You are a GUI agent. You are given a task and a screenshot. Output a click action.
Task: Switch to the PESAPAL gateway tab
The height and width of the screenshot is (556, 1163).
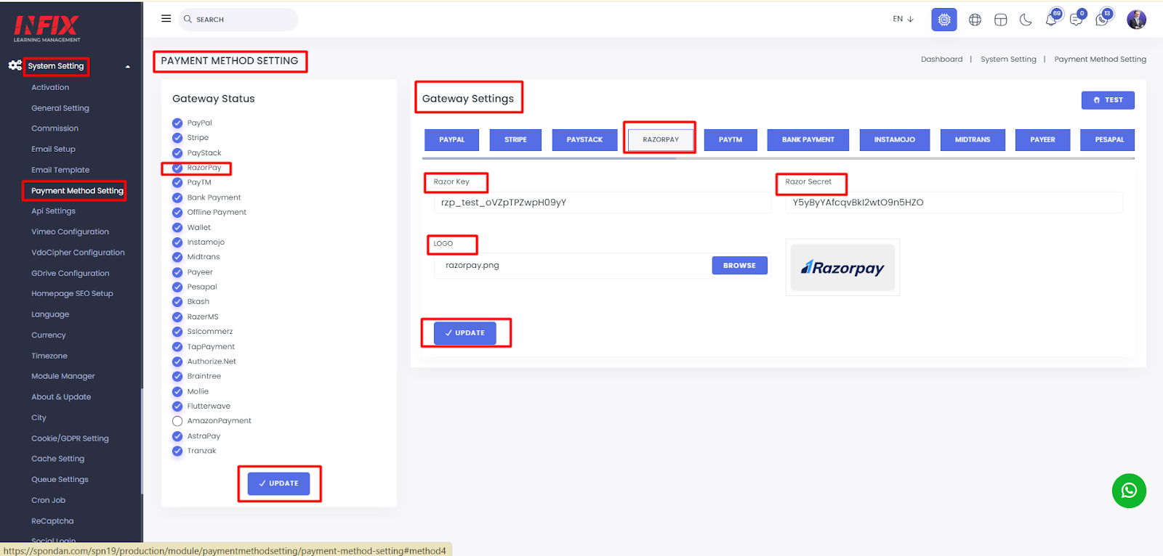[1108, 139]
